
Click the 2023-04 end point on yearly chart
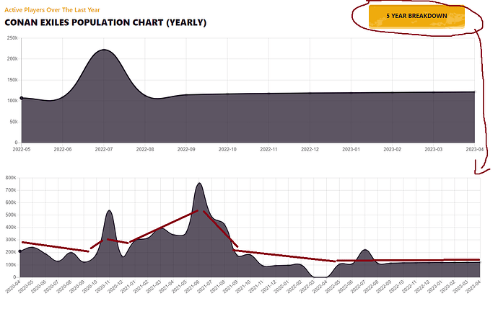(x=474, y=92)
